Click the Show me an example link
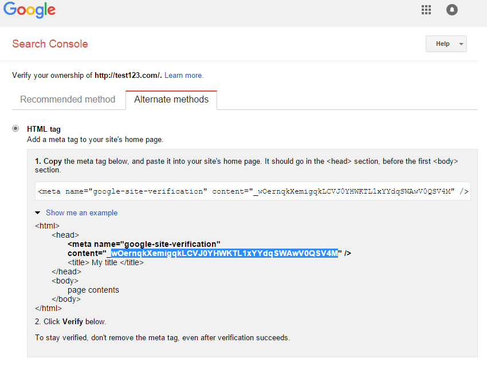This screenshot has width=487, height=366. pyautogui.click(x=81, y=213)
